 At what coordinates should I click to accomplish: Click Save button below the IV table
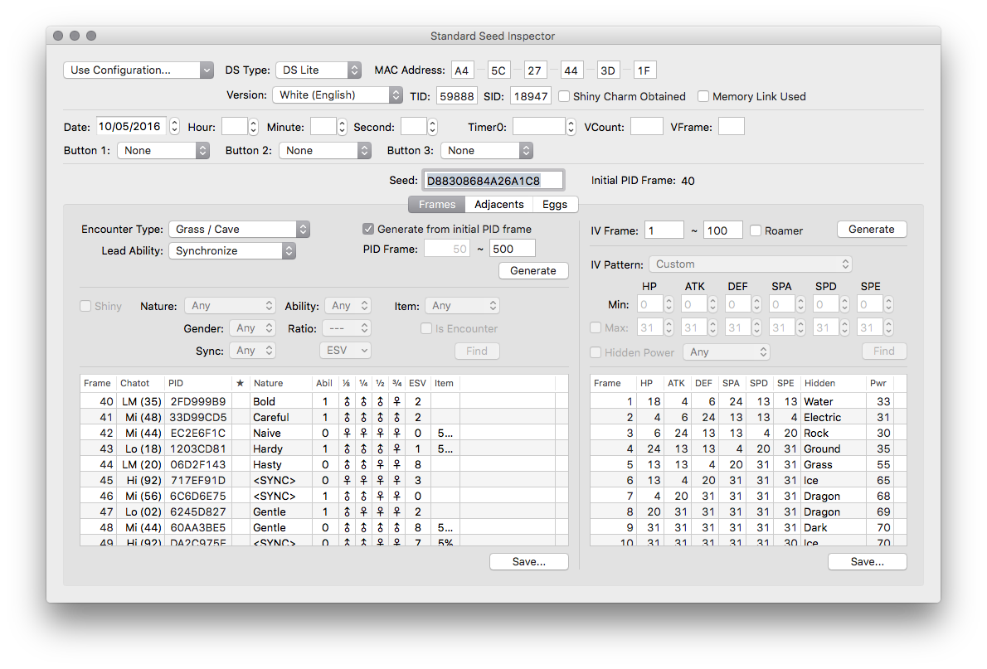pos(867,561)
